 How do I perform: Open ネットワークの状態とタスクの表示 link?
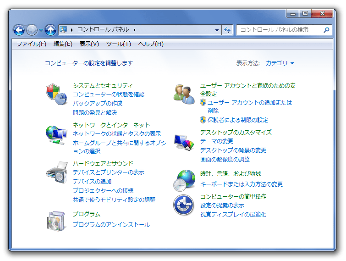[x=117, y=134]
